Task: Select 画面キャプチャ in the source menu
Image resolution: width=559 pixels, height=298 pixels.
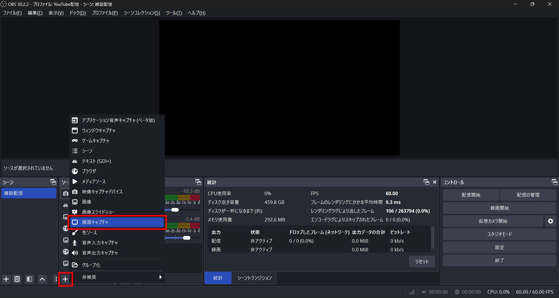Action: pyautogui.click(x=117, y=222)
